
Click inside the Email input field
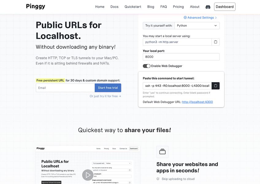[65, 87]
